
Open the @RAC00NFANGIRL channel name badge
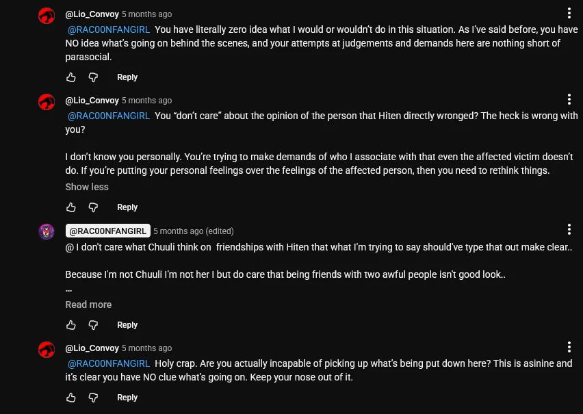pos(107,231)
